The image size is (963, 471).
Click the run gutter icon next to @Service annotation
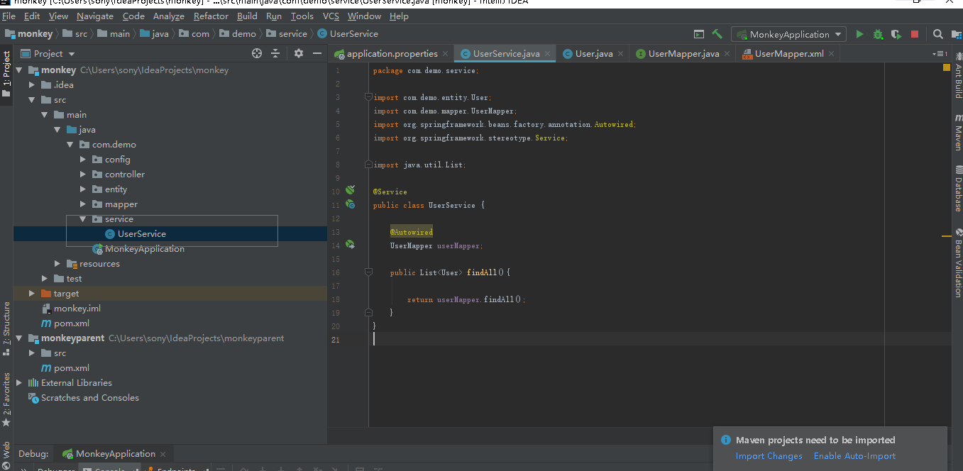(x=349, y=189)
